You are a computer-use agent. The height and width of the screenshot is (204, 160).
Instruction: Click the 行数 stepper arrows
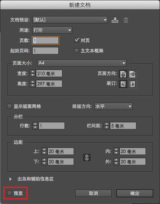35,126
